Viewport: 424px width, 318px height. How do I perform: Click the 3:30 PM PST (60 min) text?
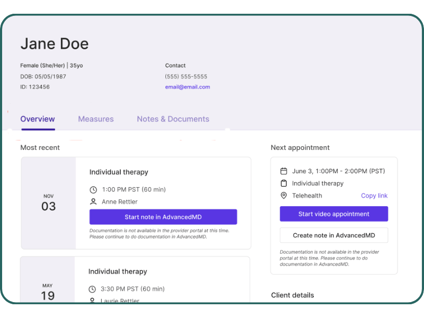click(132, 289)
